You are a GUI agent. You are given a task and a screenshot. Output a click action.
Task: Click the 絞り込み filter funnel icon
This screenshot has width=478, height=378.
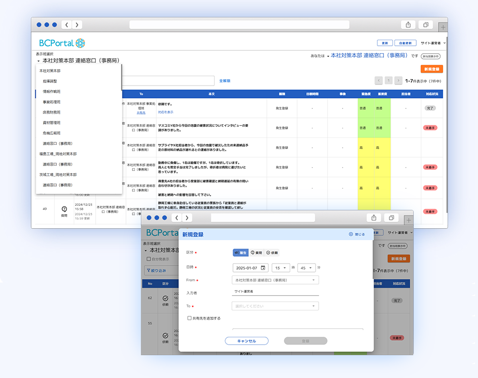click(x=148, y=271)
